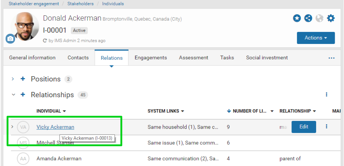Open Relationships section three-dot menu
Viewport: 344px width, 166px height.
pyautogui.click(x=326, y=95)
